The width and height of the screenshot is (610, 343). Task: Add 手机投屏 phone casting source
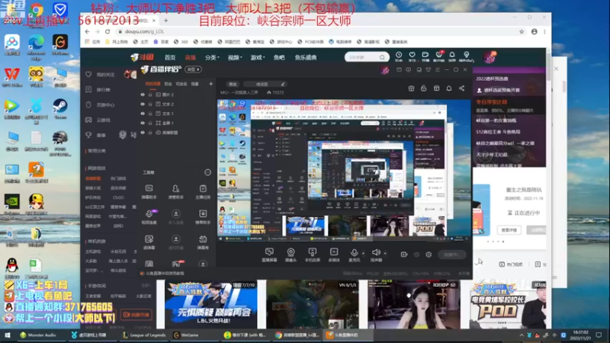point(312,255)
